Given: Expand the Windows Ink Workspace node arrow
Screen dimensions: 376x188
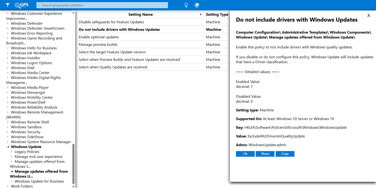Looking at the screenshot, I should 8,53.
